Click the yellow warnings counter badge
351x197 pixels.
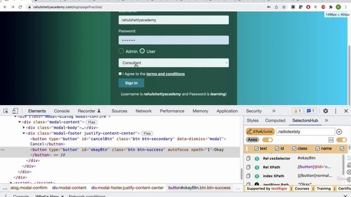[x=297, y=111]
